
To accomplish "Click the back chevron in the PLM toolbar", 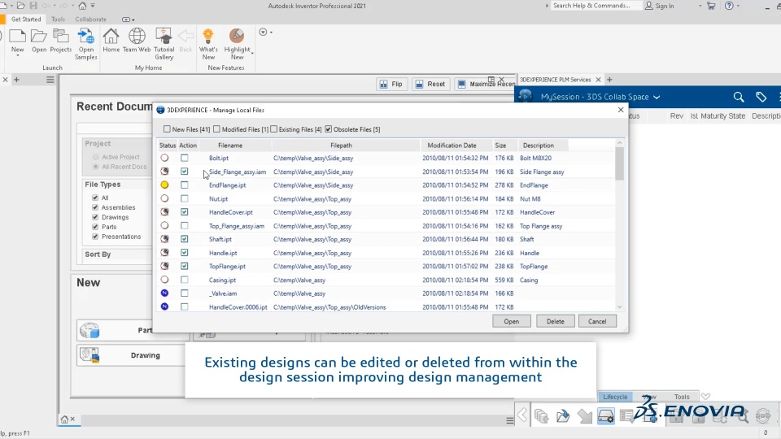I will point(522,415).
